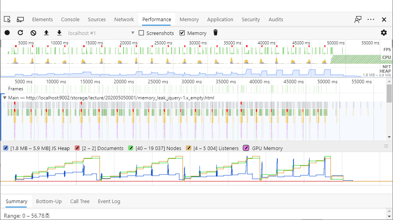
Task: Click the 15000 ms mark in overview
Action: [x=94, y=43]
